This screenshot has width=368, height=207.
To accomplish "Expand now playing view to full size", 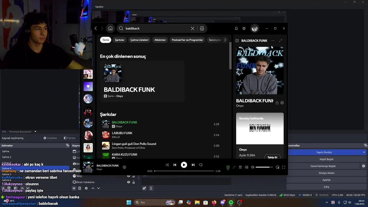I will pos(281,41).
